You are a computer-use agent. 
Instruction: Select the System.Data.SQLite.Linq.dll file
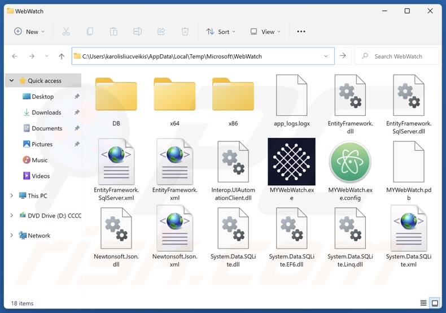[350, 237]
